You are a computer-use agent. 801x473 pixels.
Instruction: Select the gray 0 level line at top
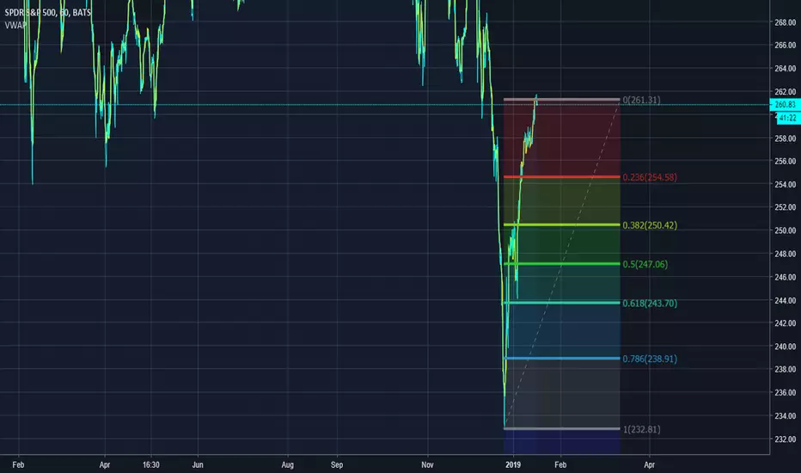[x=561, y=99]
